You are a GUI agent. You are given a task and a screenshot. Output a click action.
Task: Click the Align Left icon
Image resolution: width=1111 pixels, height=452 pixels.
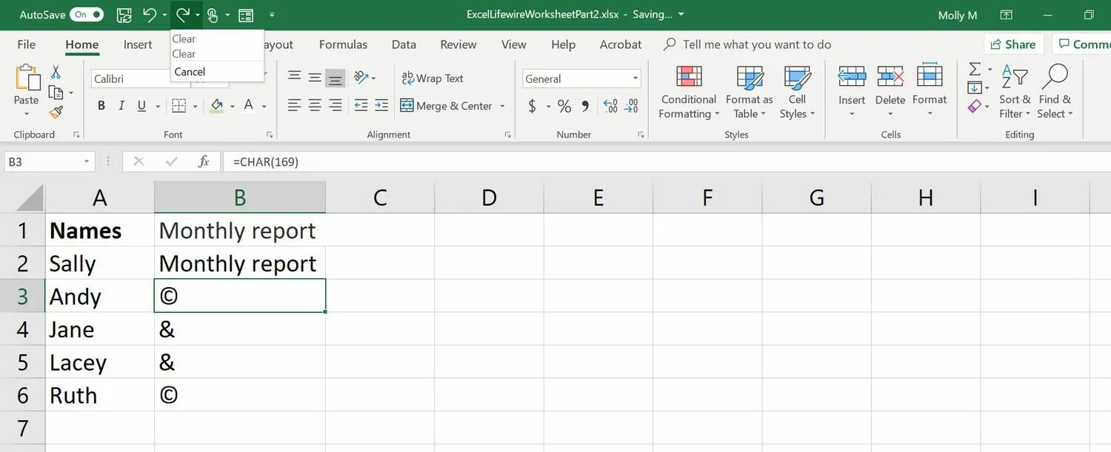tap(295, 105)
